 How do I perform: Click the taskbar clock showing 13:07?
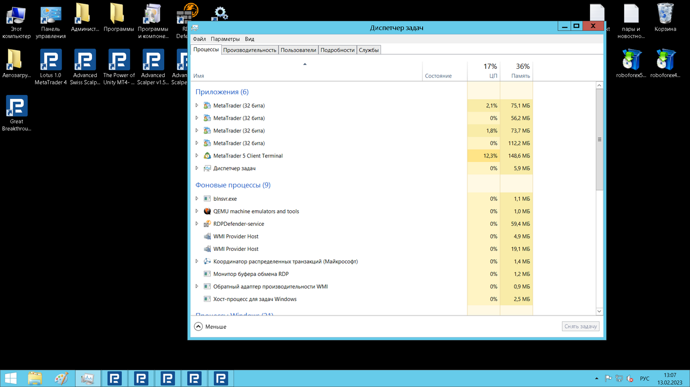click(670, 378)
